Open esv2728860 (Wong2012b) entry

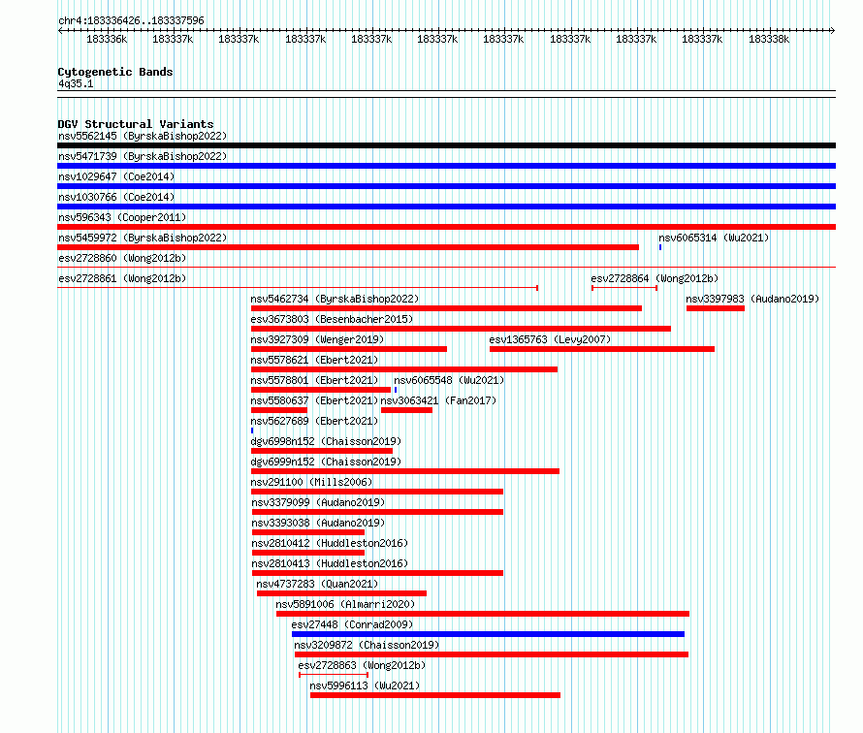click(x=122, y=258)
